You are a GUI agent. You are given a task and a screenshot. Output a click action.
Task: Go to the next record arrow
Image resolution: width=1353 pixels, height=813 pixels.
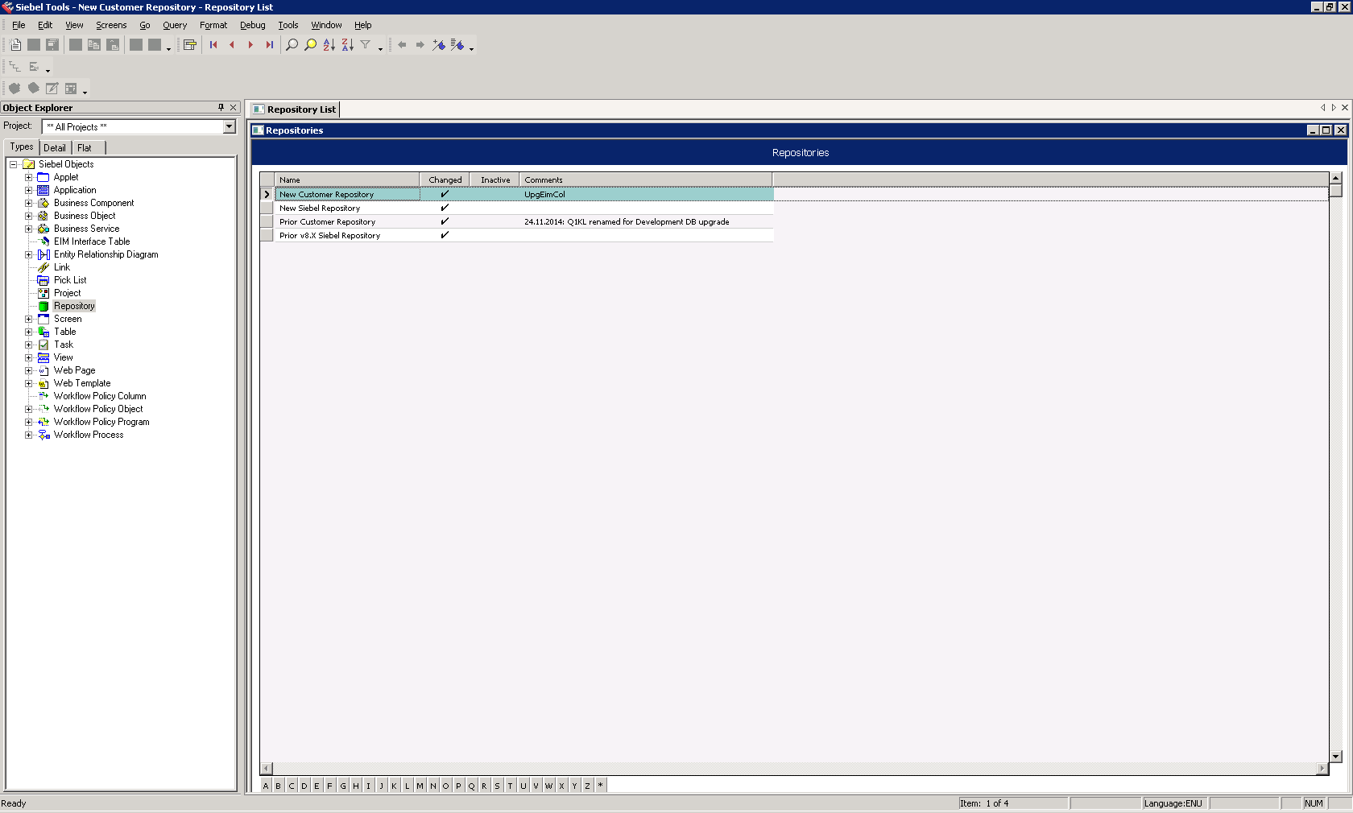[x=250, y=45]
